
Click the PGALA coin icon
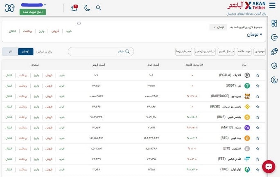pos(247,75)
